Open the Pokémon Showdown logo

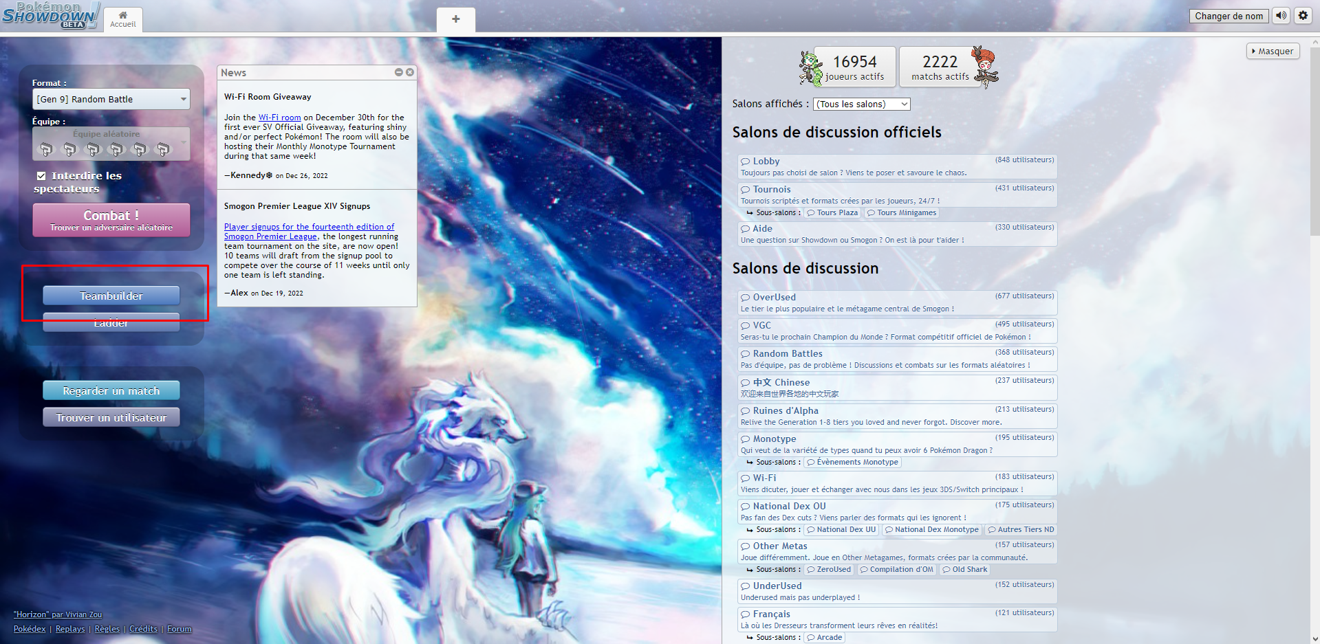click(x=50, y=15)
